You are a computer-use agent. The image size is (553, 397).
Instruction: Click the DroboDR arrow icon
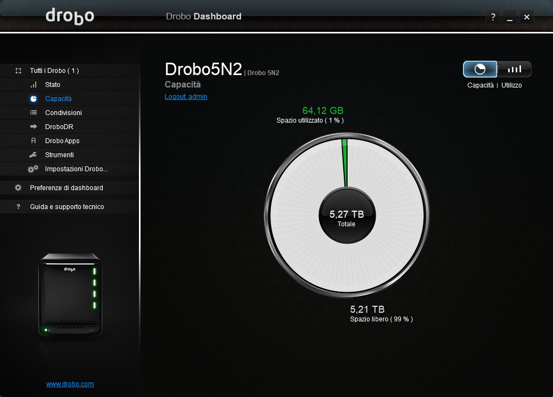34,127
